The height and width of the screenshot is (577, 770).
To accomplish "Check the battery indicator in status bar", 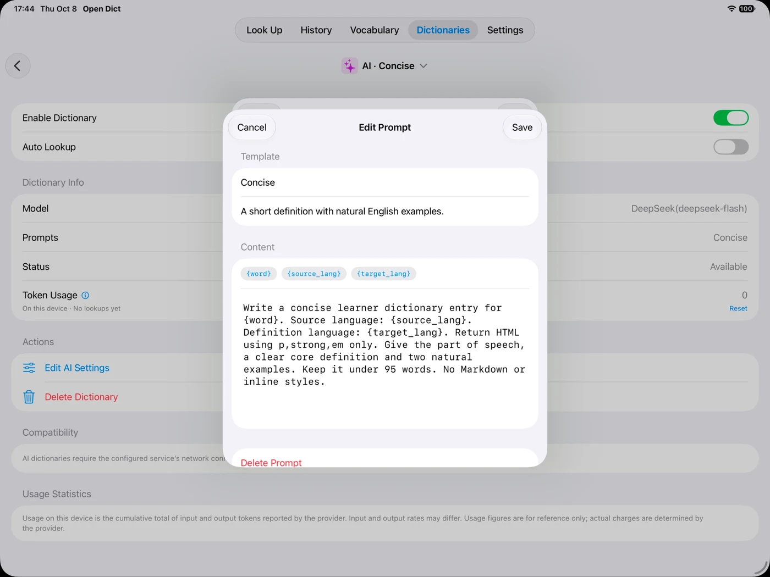I will pos(747,9).
